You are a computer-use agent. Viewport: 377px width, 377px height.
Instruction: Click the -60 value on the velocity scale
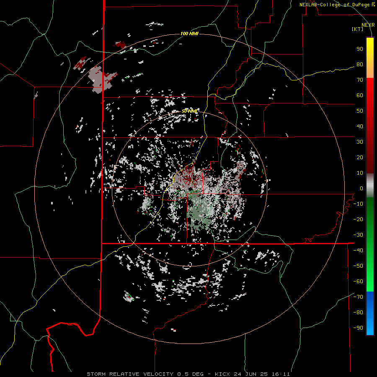pyautogui.click(x=358, y=281)
